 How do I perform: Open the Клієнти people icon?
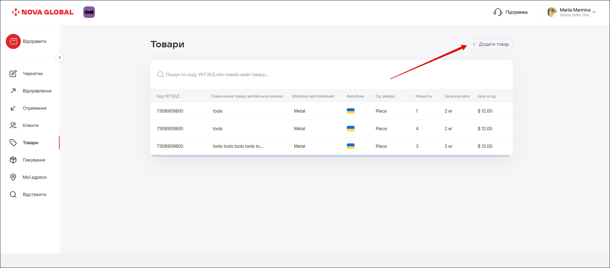[13, 125]
